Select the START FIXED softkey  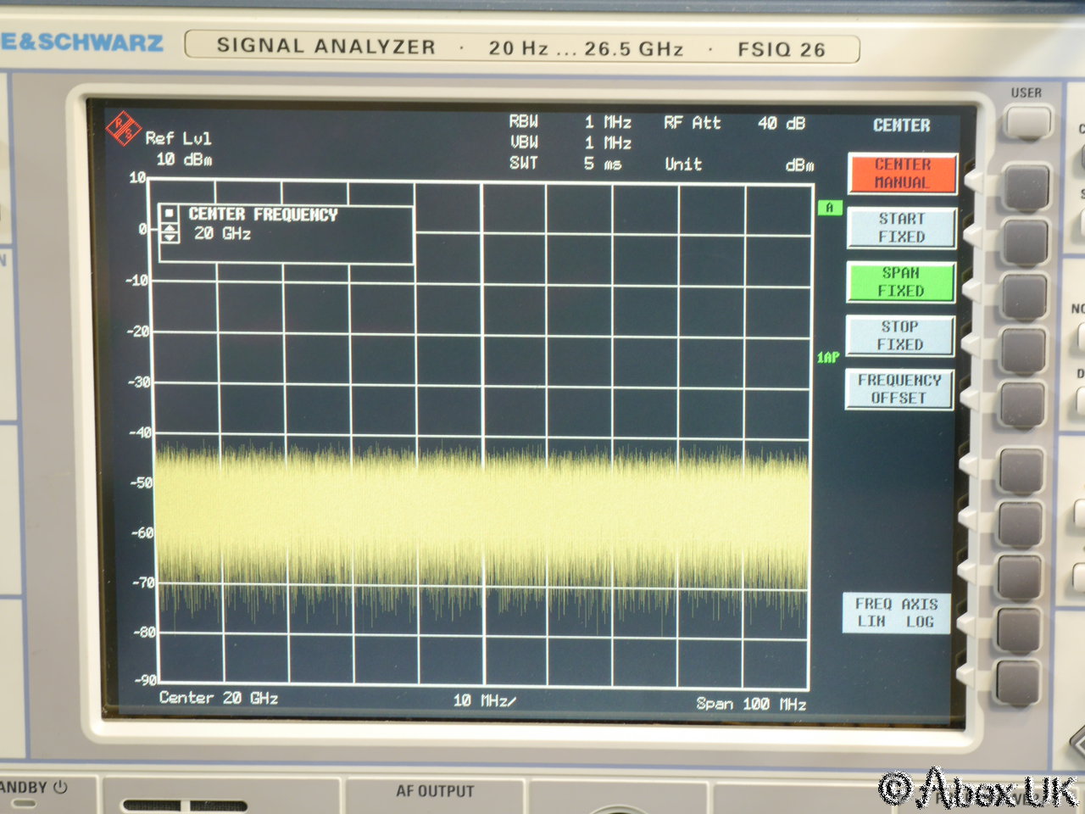click(x=901, y=228)
